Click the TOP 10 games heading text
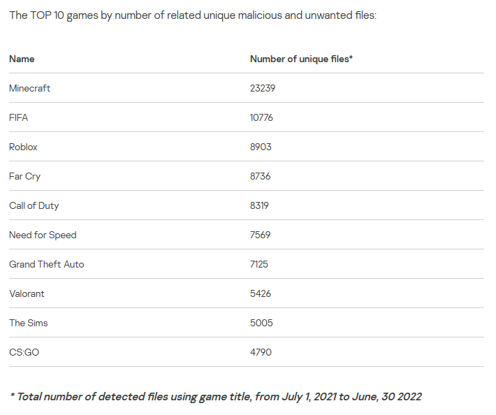Image resolution: width=496 pixels, height=415 pixels. [x=193, y=15]
